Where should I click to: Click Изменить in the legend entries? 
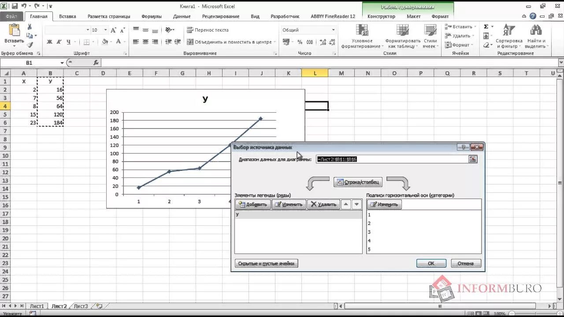point(289,204)
